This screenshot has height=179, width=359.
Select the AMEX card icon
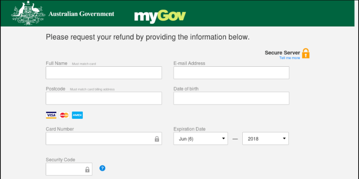coord(78,115)
